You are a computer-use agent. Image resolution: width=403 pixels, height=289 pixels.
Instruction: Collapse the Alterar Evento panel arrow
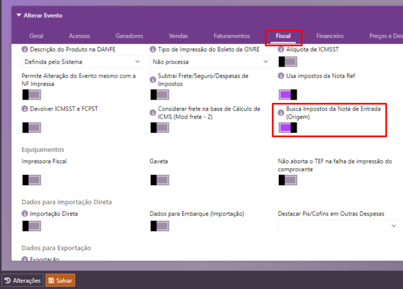pyautogui.click(x=18, y=15)
